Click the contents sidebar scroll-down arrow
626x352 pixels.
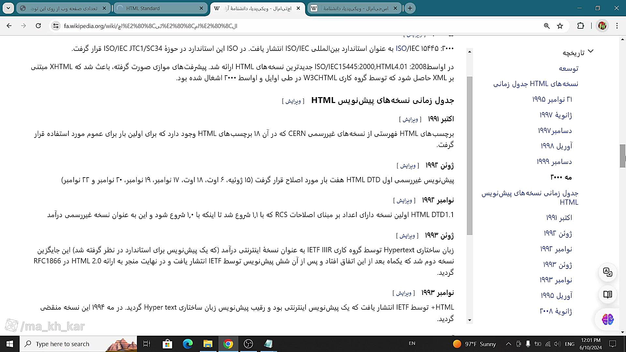click(x=469, y=320)
